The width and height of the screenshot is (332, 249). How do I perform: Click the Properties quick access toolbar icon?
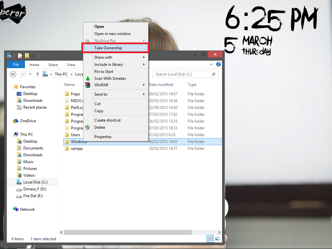pyautogui.click(x=20, y=56)
